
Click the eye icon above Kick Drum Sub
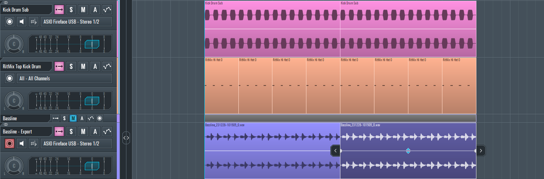tap(6, 2)
